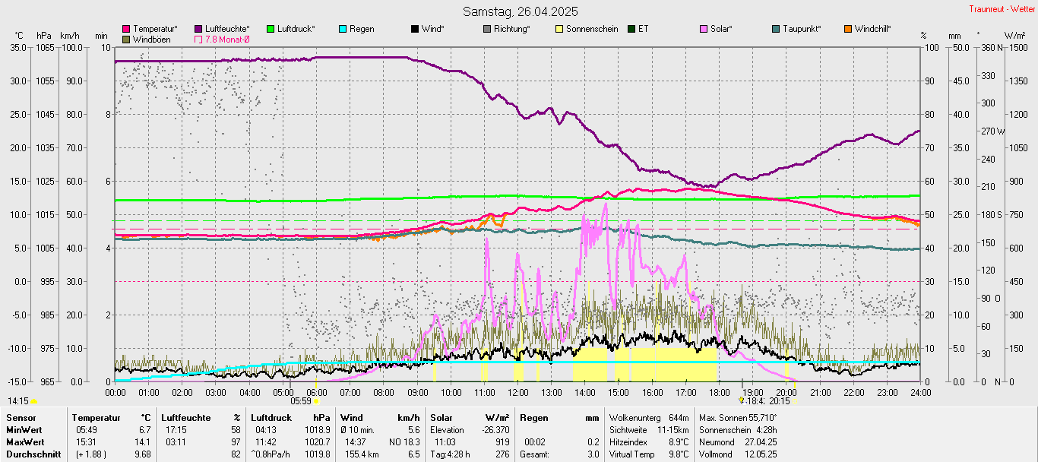Viewport: 1038px width, 462px height.
Task: Click average temperature value 9.68
Action: coord(143,454)
